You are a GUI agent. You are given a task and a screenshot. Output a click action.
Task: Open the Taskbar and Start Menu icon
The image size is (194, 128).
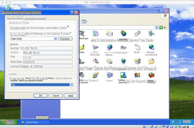123,75
